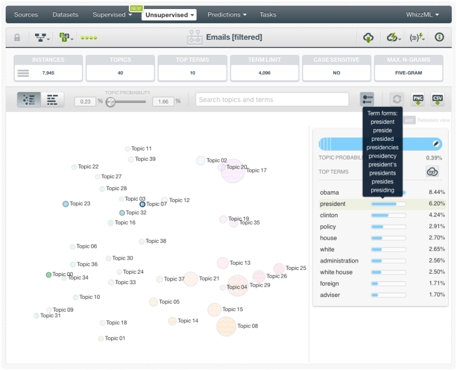Toggle term forms display button
Viewport: 457px width, 370px height.
coord(367,100)
